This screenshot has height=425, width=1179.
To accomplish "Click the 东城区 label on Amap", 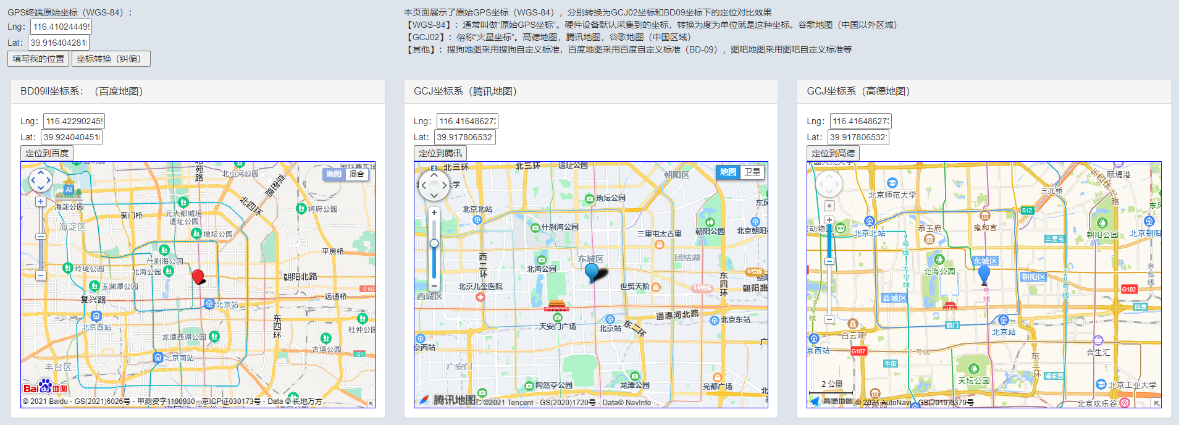I will 985,261.
